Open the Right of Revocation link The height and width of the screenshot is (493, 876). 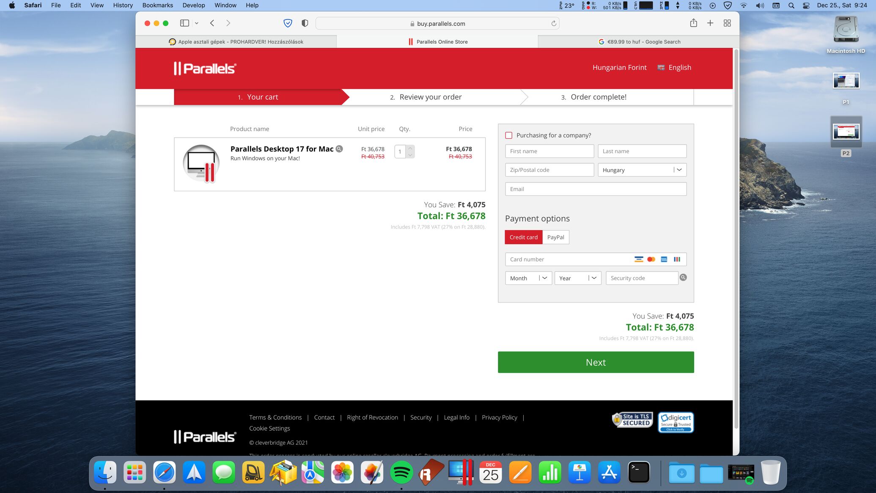[x=372, y=418]
